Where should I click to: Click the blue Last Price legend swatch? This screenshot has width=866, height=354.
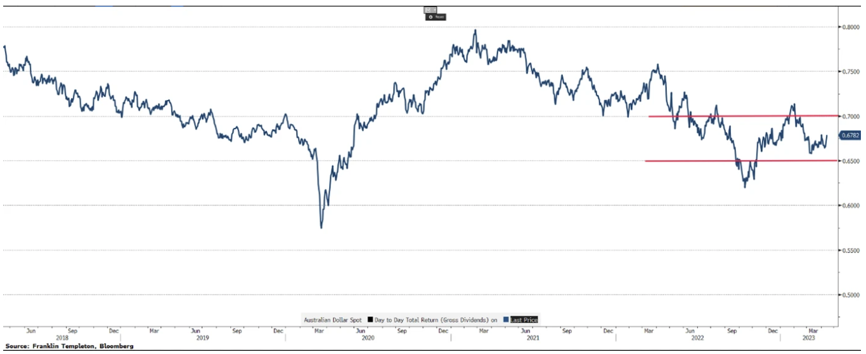pos(505,320)
